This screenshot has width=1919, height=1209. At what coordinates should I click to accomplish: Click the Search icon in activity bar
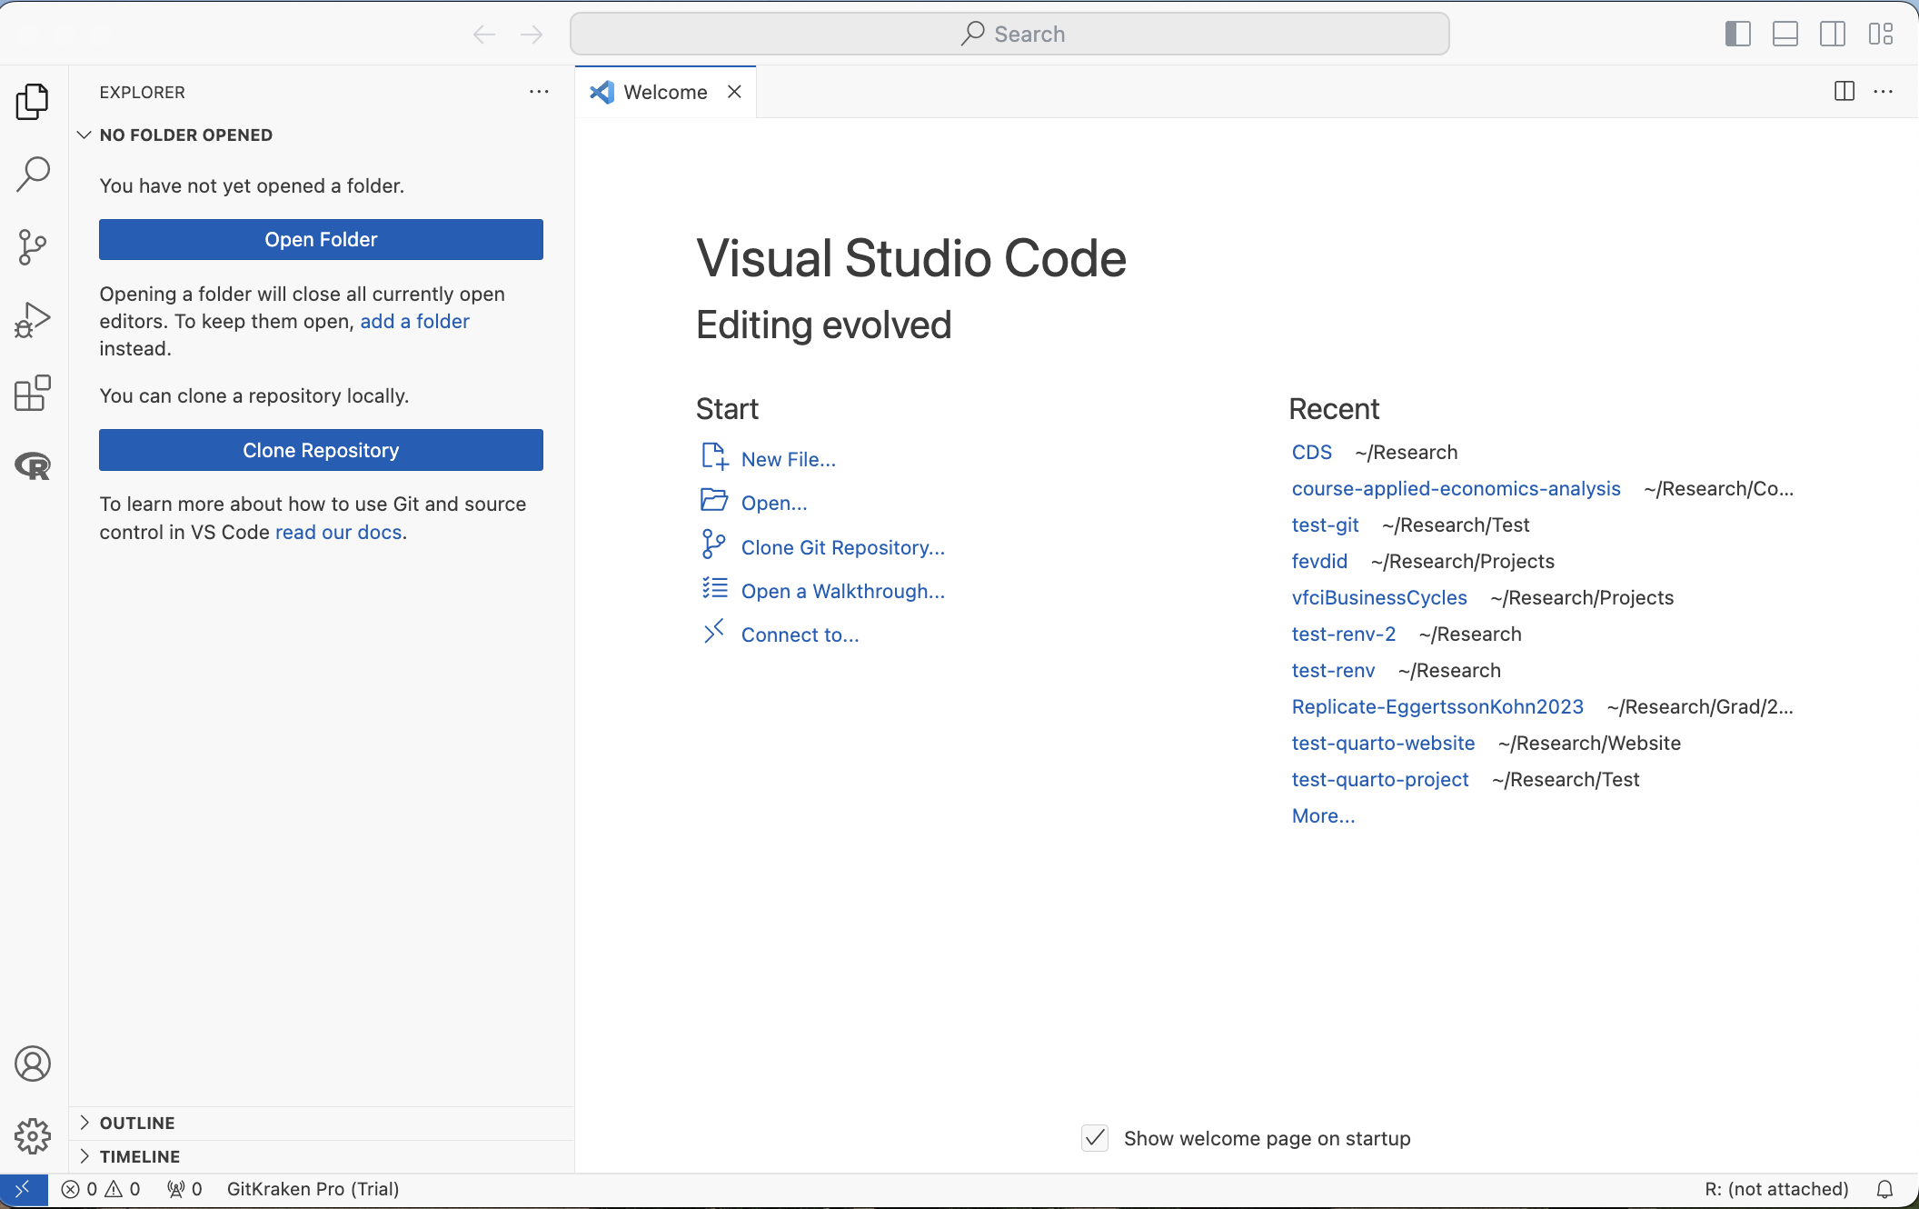pos(33,174)
